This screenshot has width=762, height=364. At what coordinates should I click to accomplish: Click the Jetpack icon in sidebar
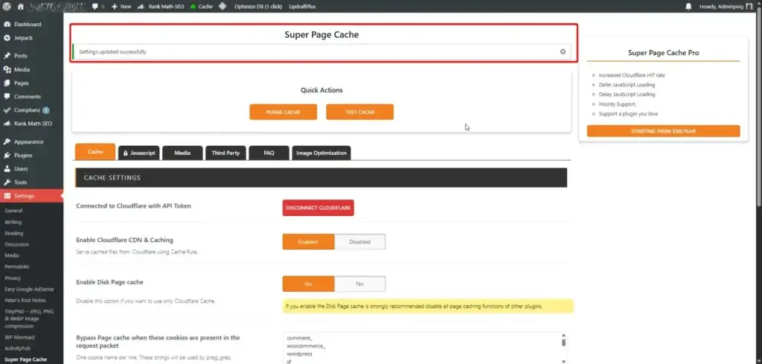[7, 38]
